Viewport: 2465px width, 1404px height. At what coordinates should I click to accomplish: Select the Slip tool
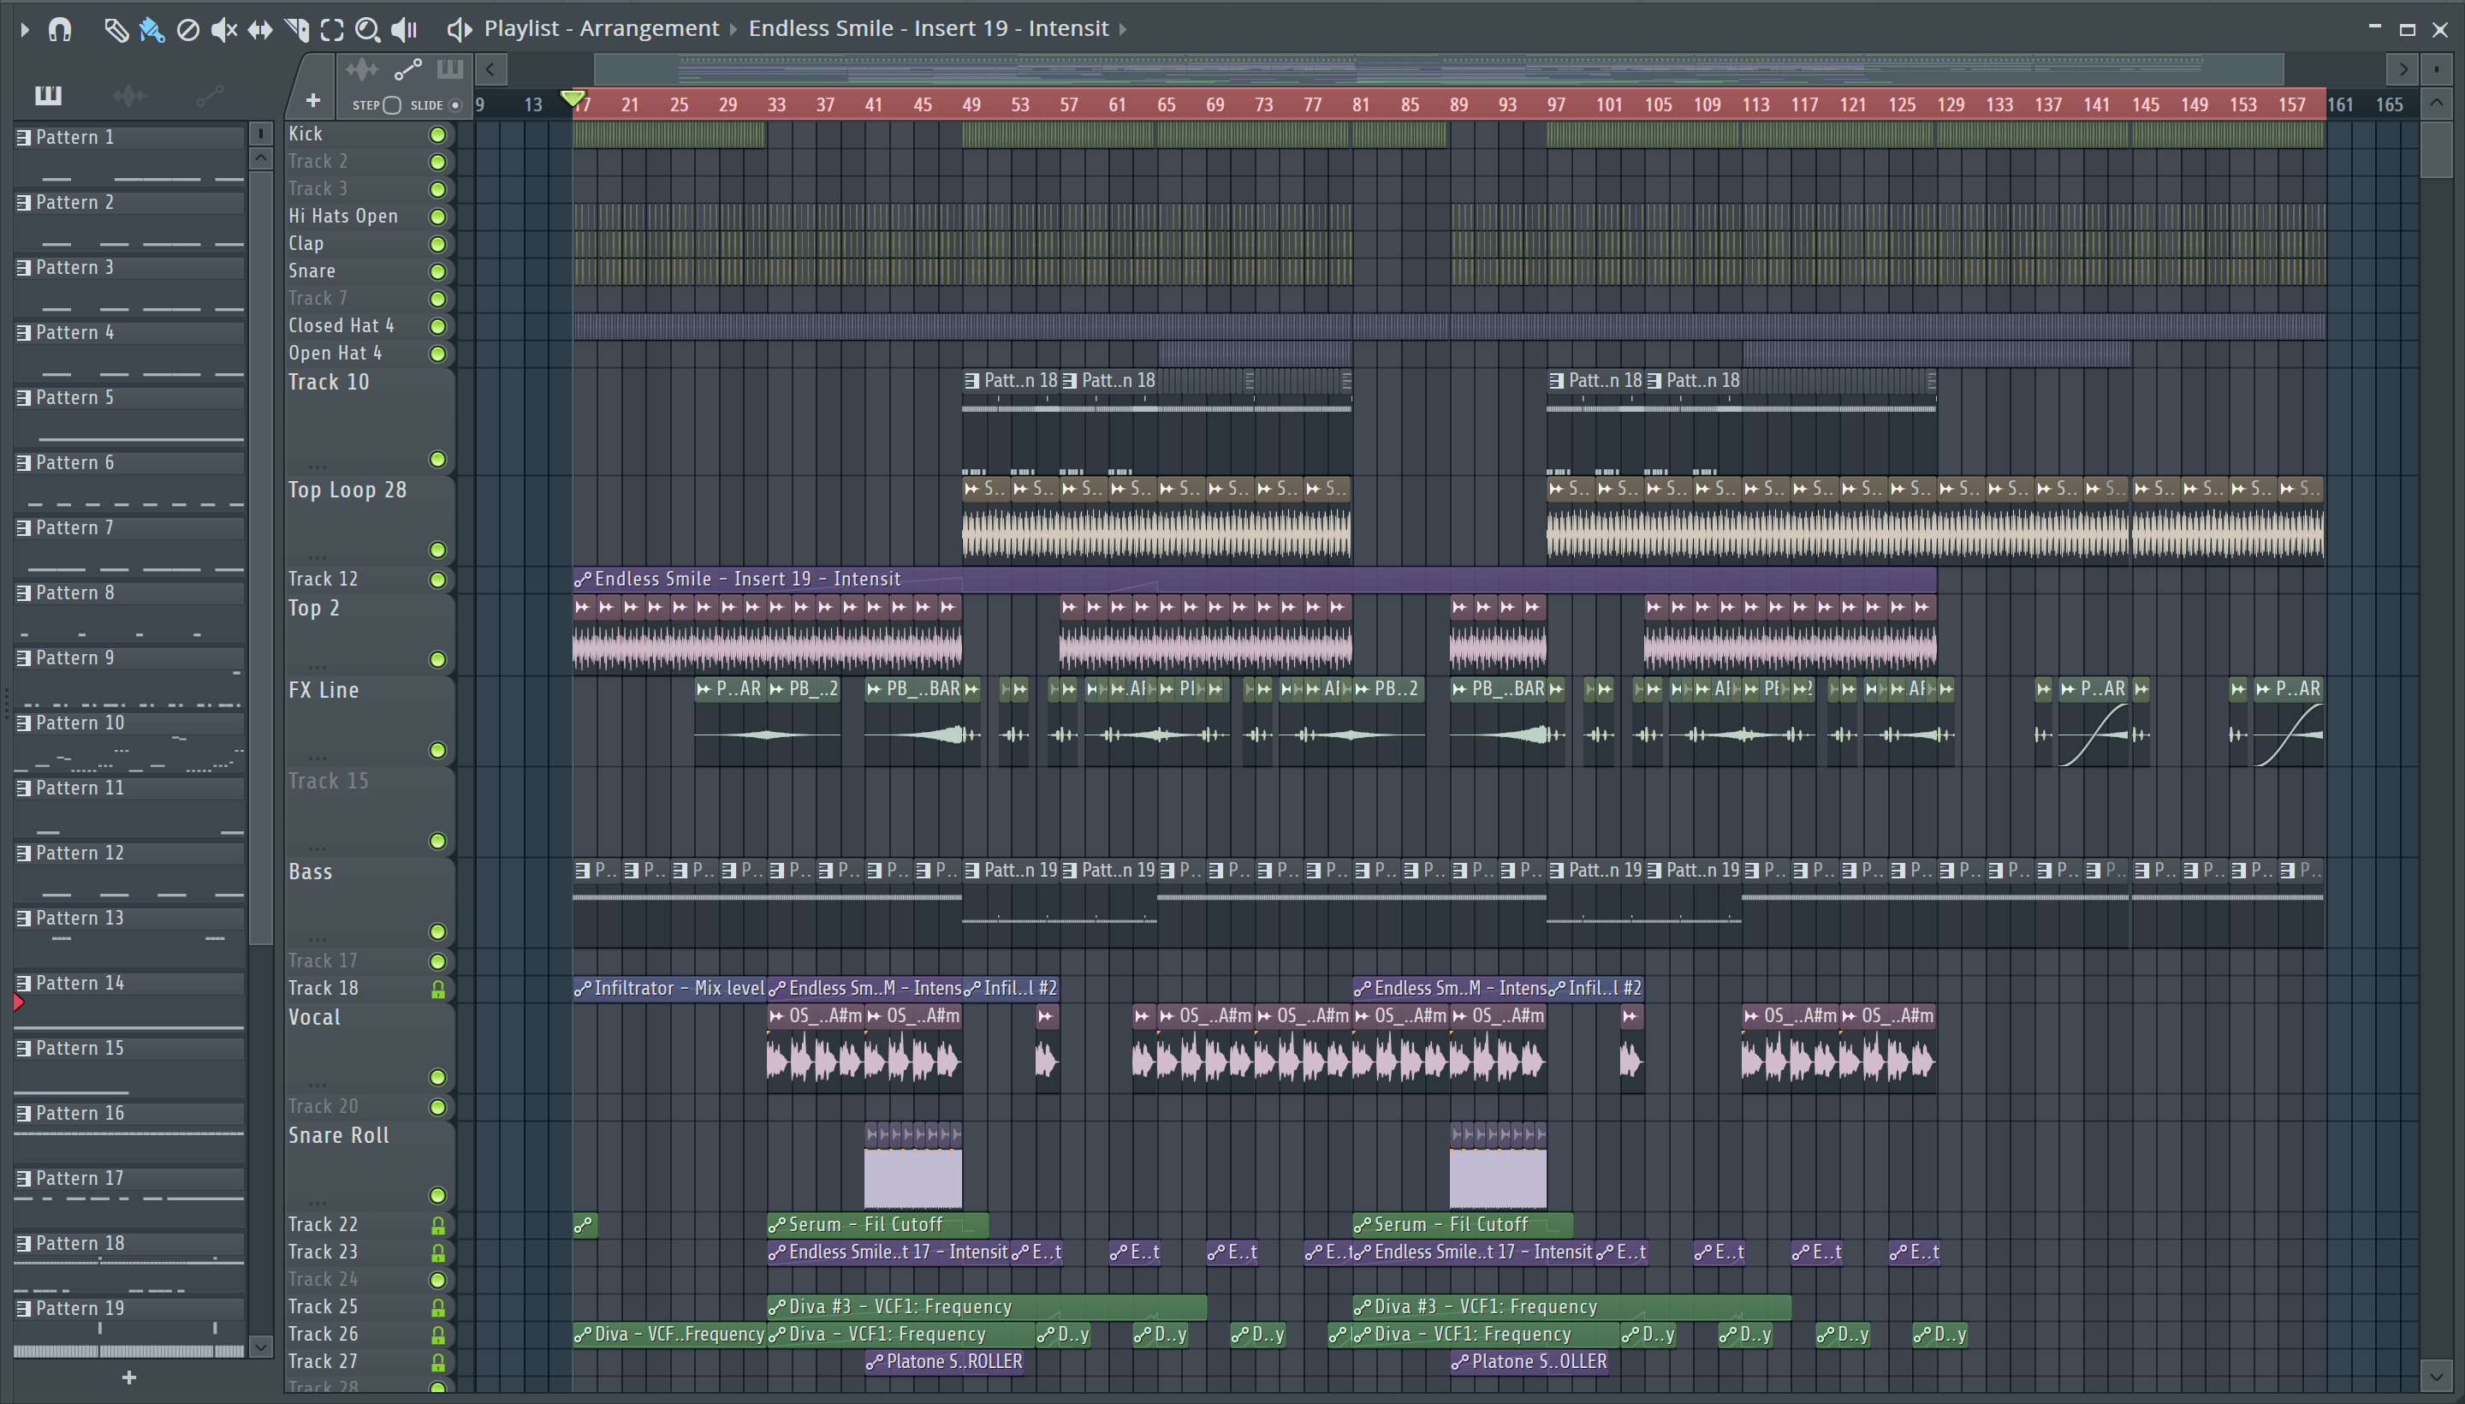[x=260, y=30]
